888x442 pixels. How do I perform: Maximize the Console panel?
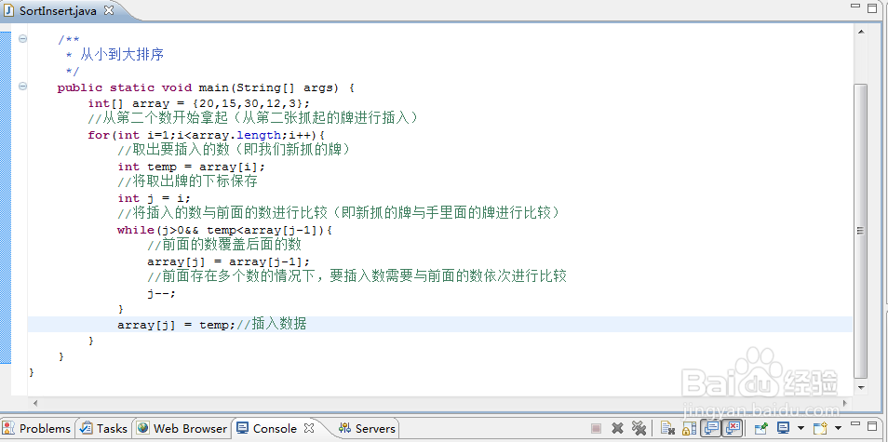[x=874, y=424]
